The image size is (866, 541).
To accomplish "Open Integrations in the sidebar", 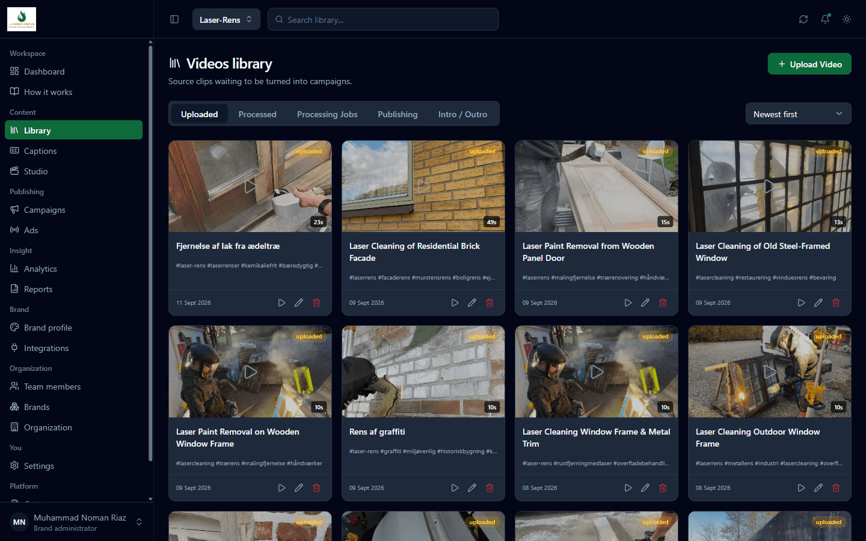I will 73,348.
